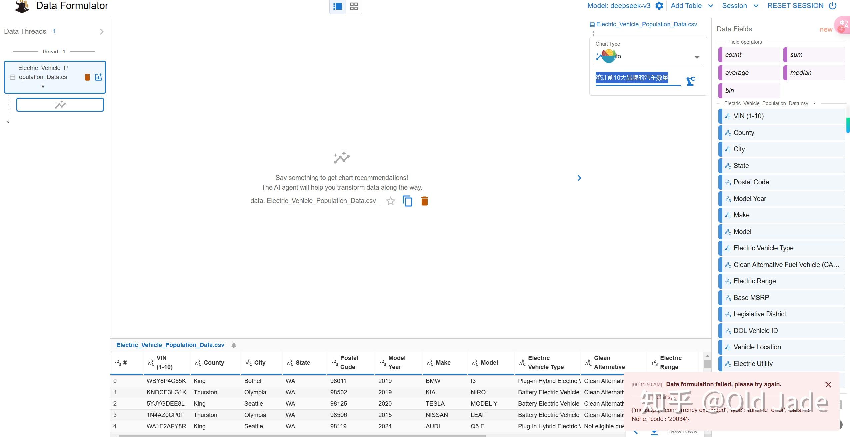The height and width of the screenshot is (437, 850).
Task: Keep single-panel view by clicking its toggle
Action: click(337, 6)
